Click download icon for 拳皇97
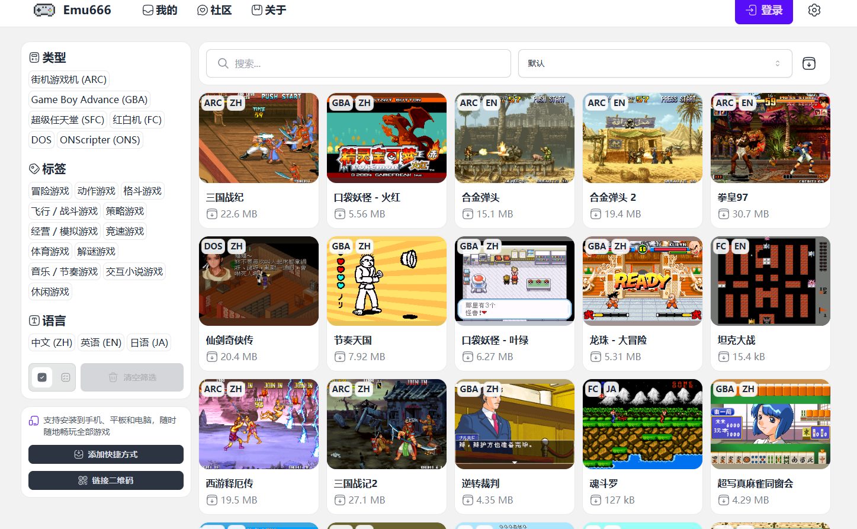 click(x=723, y=214)
